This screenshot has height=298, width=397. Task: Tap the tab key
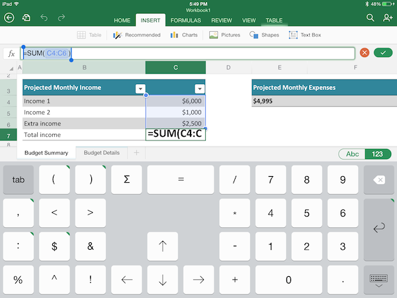pyautogui.click(x=19, y=179)
